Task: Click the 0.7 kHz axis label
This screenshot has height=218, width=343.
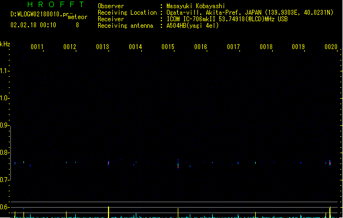Action: pos(4,180)
